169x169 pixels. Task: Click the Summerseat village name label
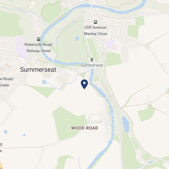(x=38, y=70)
